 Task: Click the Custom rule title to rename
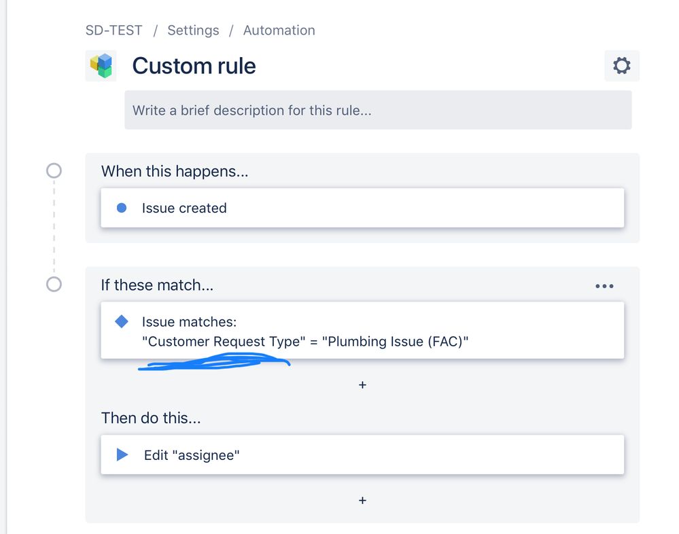(194, 66)
